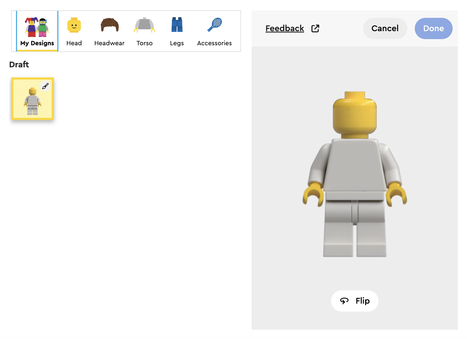
Task: Open the Feedback link
Action: point(284,28)
